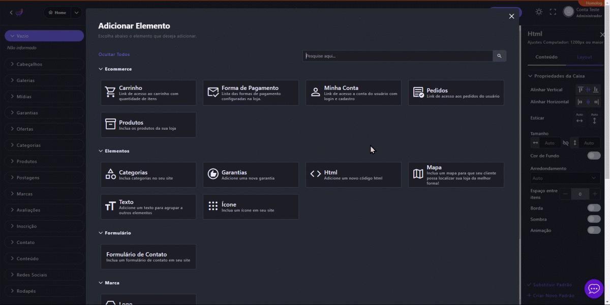Add the Html code element
The image size is (610, 305).
tap(353, 175)
